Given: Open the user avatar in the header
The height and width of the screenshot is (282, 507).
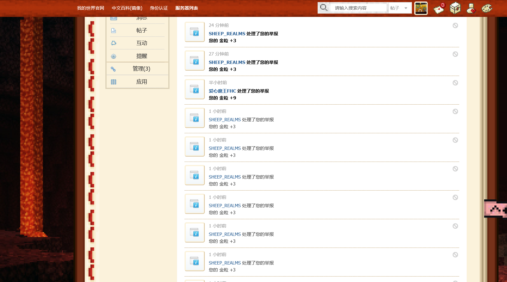Looking at the screenshot, I should 421,8.
